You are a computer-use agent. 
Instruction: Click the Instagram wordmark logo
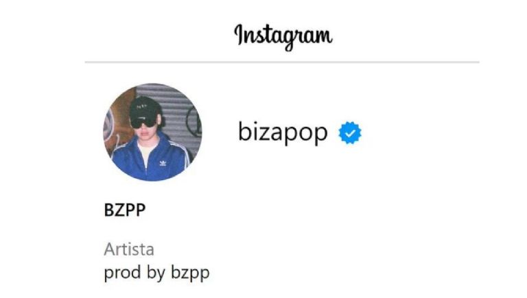coord(283,36)
